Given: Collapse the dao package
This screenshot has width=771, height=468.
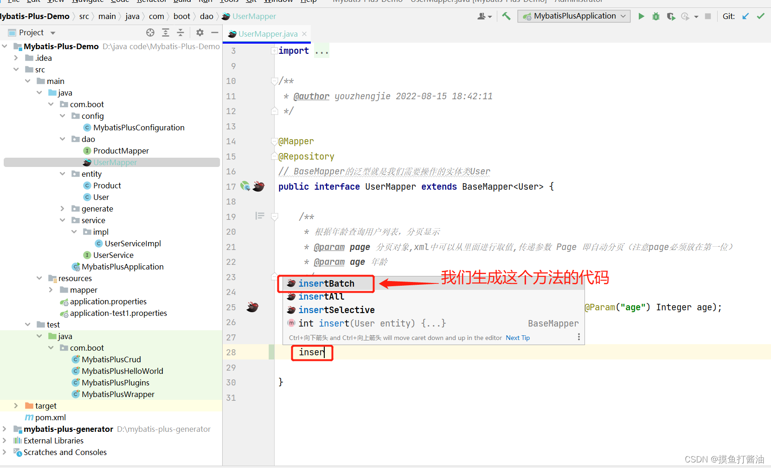Looking at the screenshot, I should pos(63,139).
